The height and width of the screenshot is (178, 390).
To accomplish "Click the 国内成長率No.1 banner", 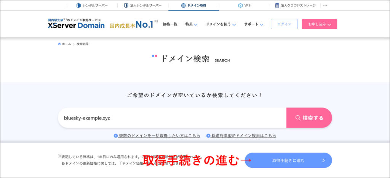I will pos(134,24).
